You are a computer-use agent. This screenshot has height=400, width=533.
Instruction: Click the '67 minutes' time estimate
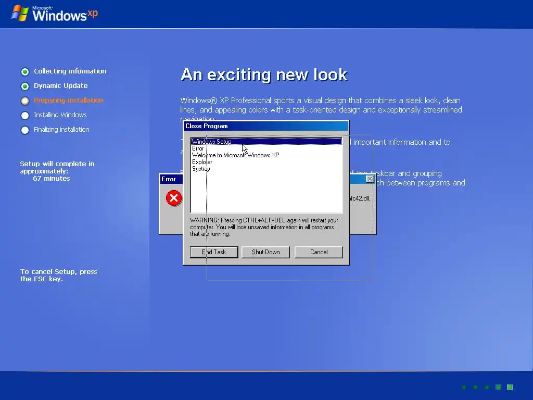[x=52, y=178]
